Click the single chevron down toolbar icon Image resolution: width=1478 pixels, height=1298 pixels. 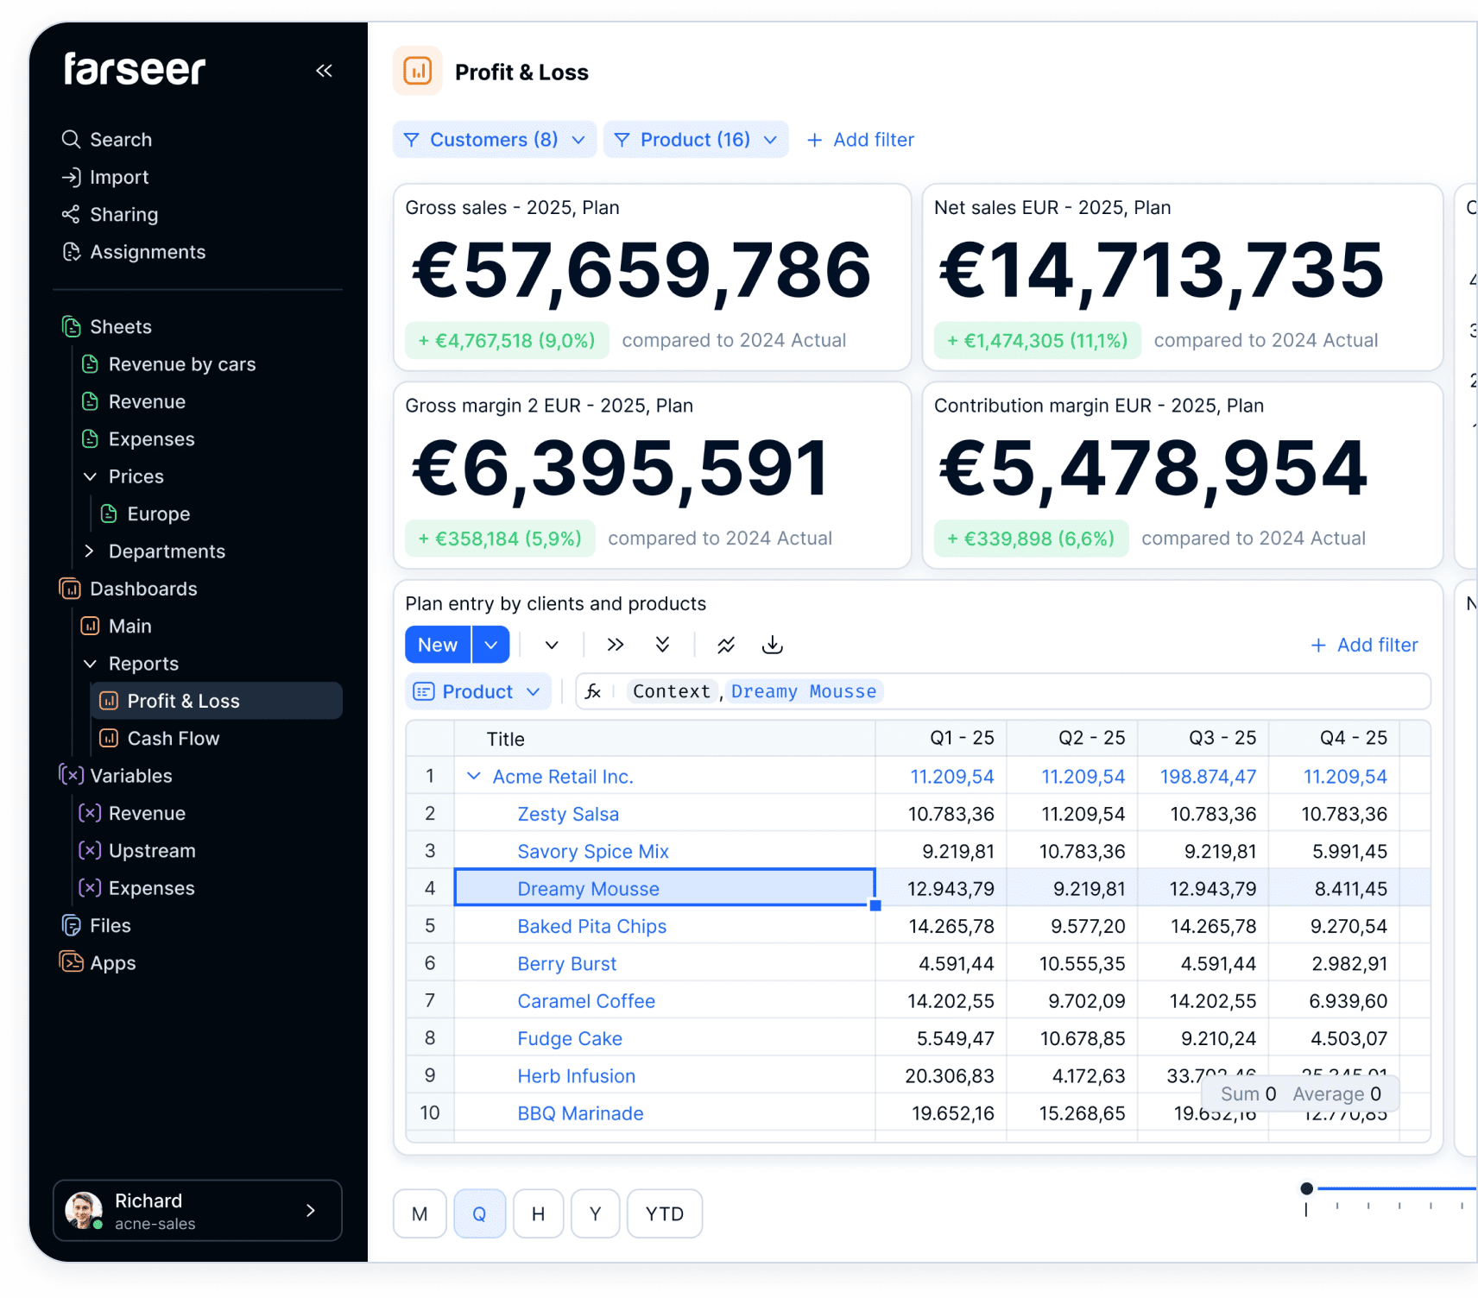pos(552,645)
